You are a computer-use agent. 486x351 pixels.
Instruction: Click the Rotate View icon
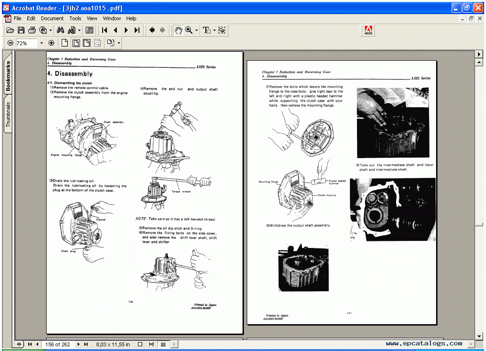point(111,43)
